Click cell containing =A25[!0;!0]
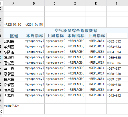The width and height of the screenshot is (128, 117). click(x=34, y=25)
